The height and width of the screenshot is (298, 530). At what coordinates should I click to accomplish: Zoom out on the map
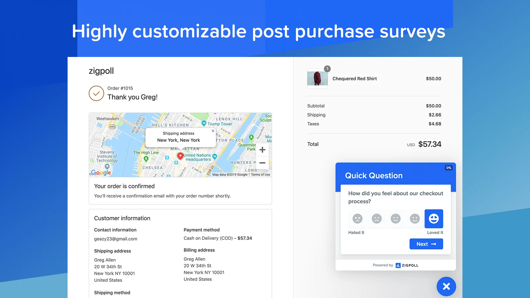click(262, 163)
